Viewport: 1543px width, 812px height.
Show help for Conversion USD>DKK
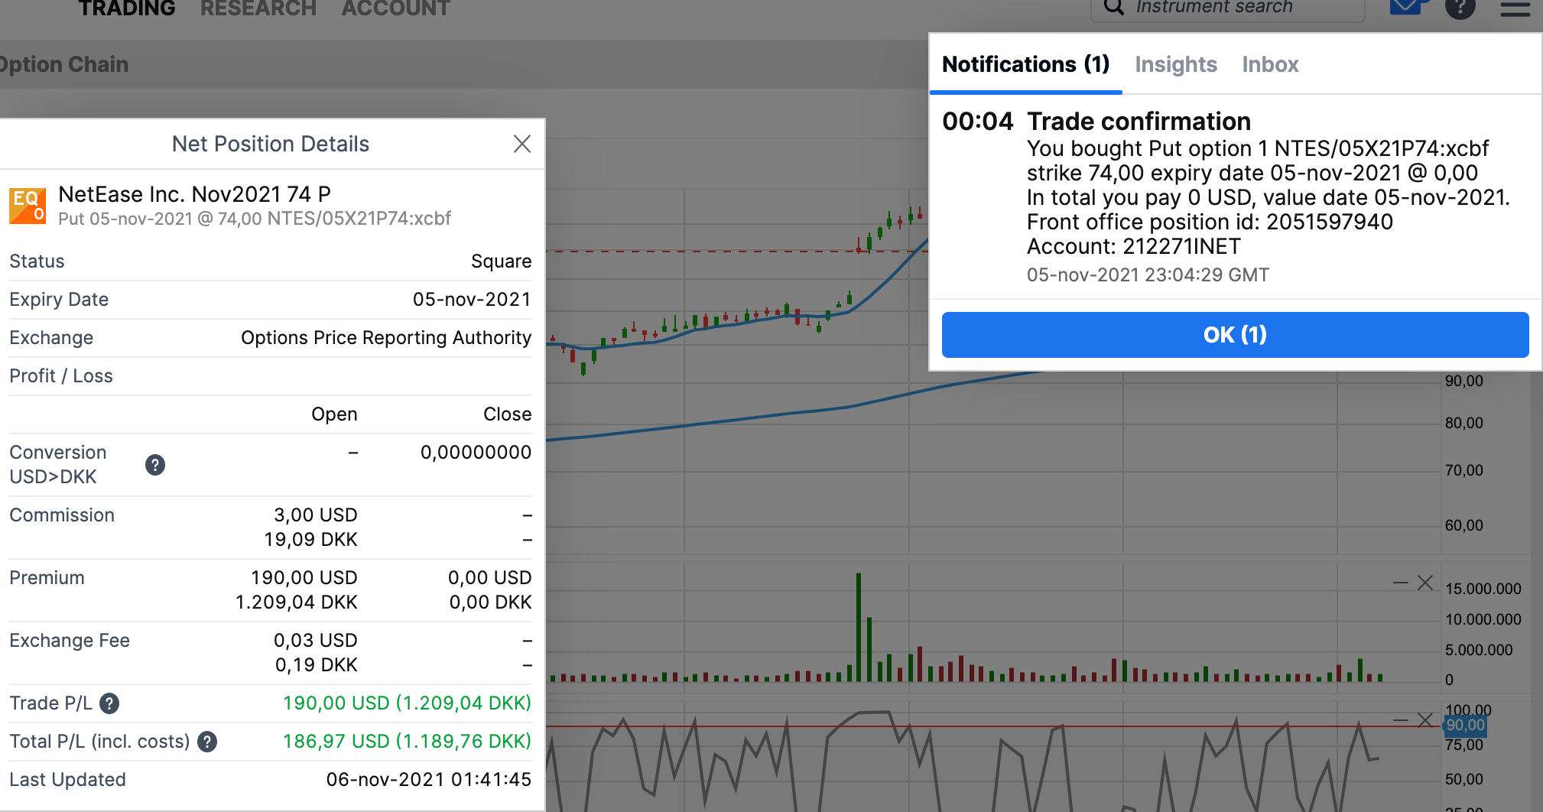155,465
